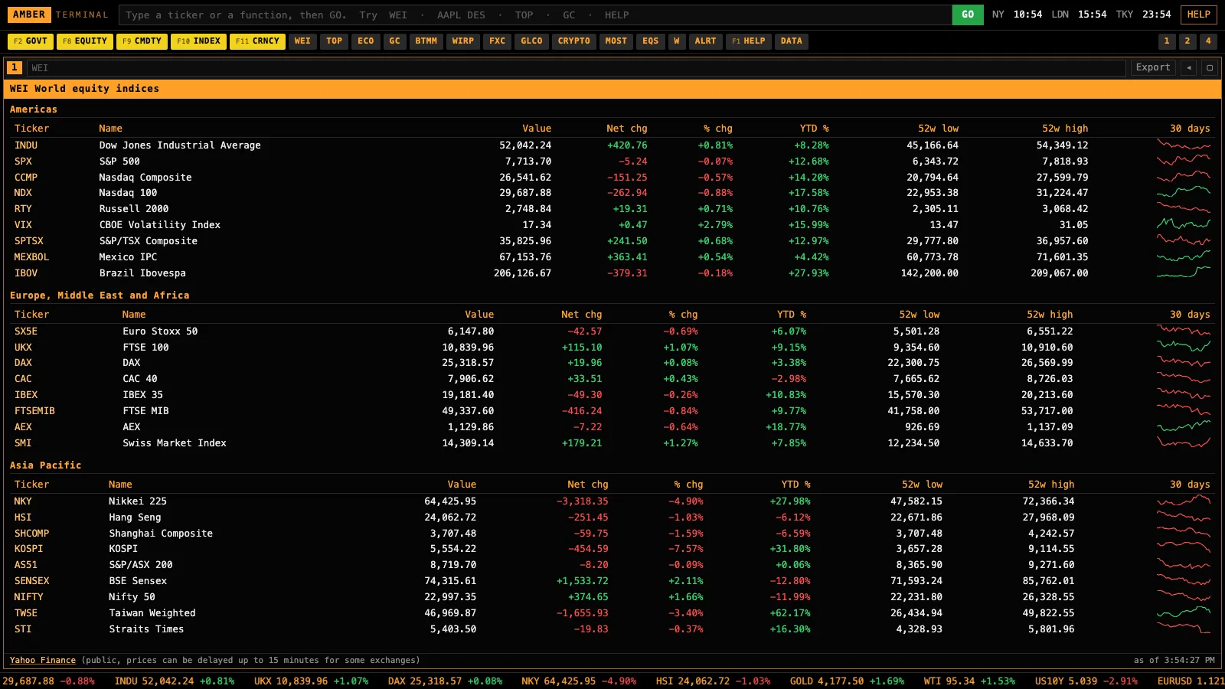1225x689 pixels.
Task: Open the DATA function
Action: (792, 41)
